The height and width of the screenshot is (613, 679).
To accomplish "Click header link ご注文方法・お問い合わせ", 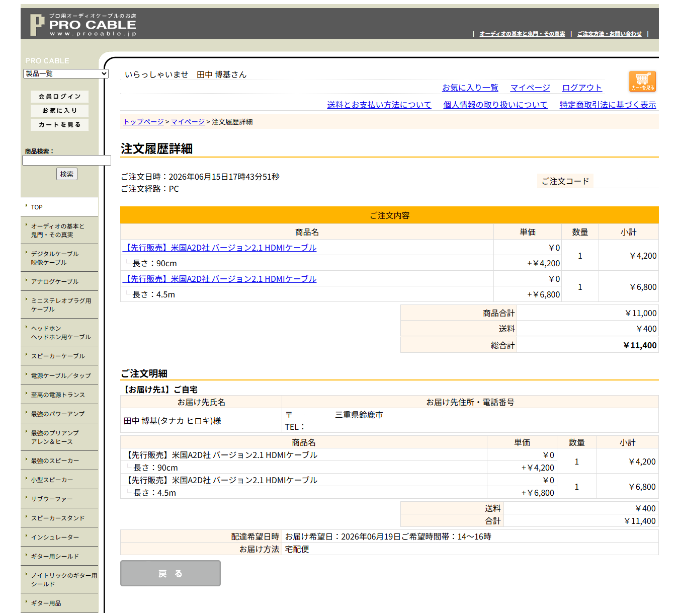I will 610,34.
